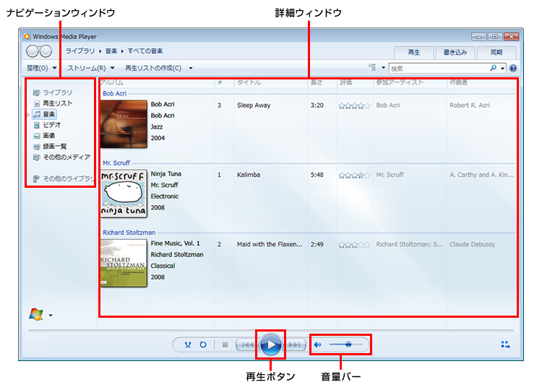Skip to the previous track

(x=247, y=344)
